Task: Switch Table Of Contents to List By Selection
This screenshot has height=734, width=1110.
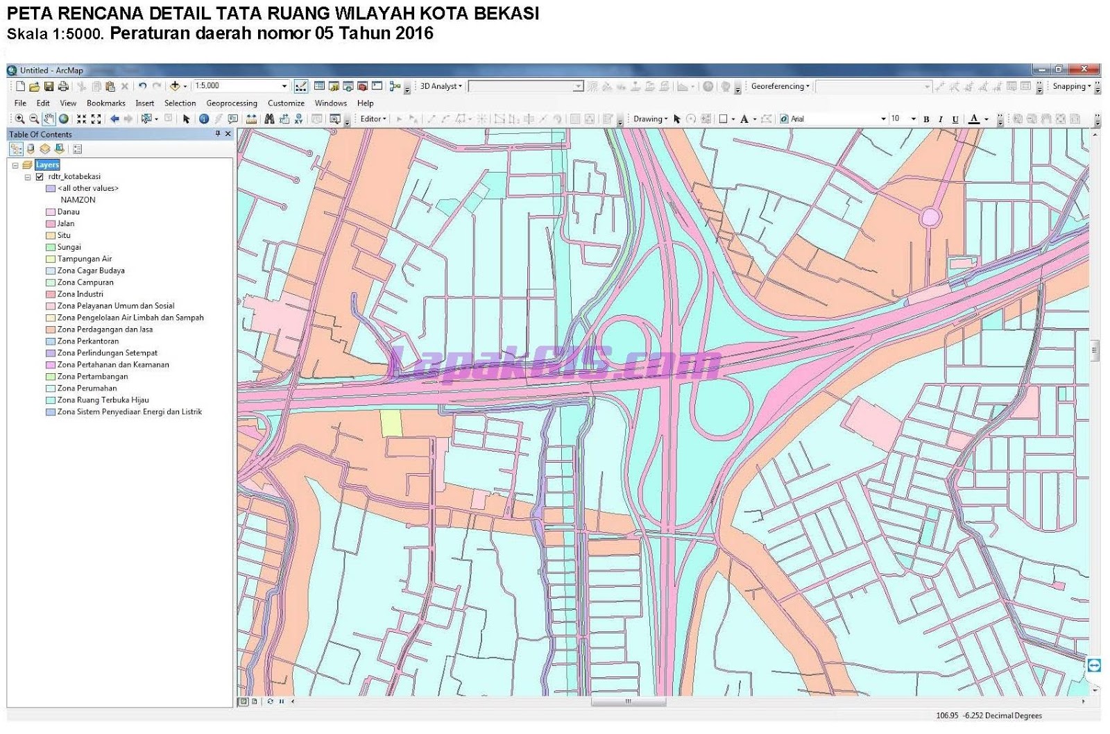Action: pyautogui.click(x=59, y=148)
